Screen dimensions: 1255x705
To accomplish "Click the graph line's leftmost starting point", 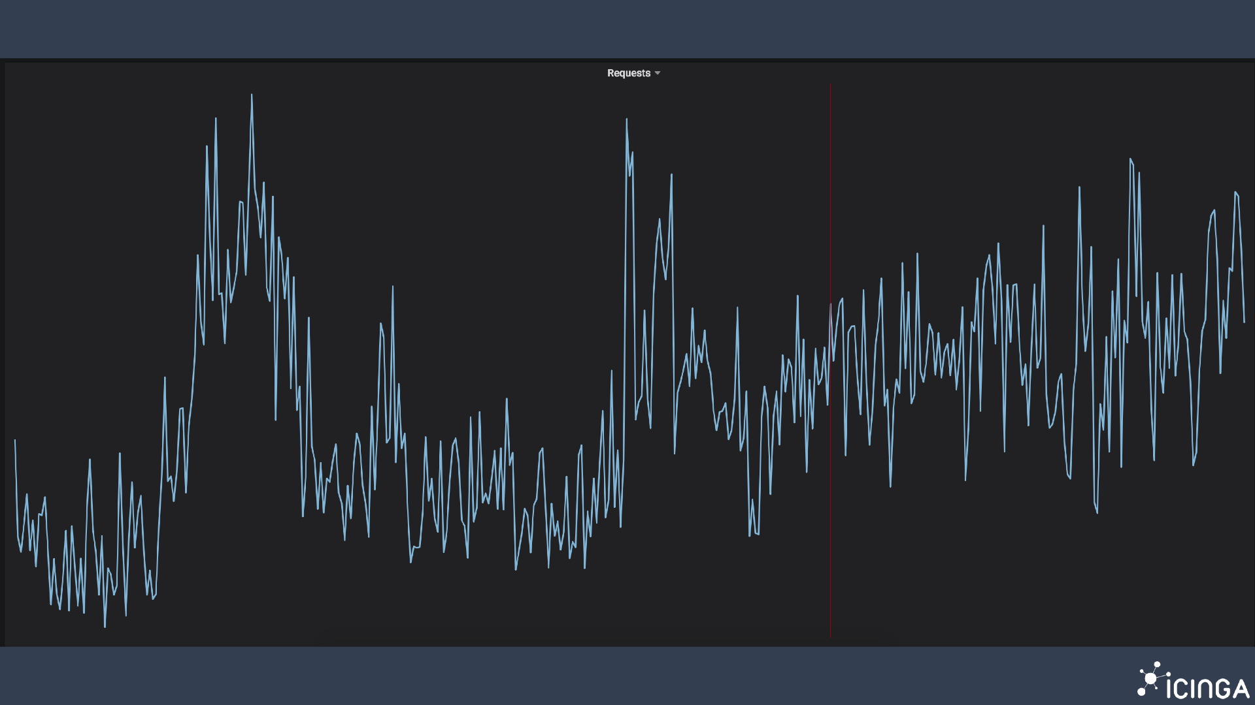I will pos(15,440).
